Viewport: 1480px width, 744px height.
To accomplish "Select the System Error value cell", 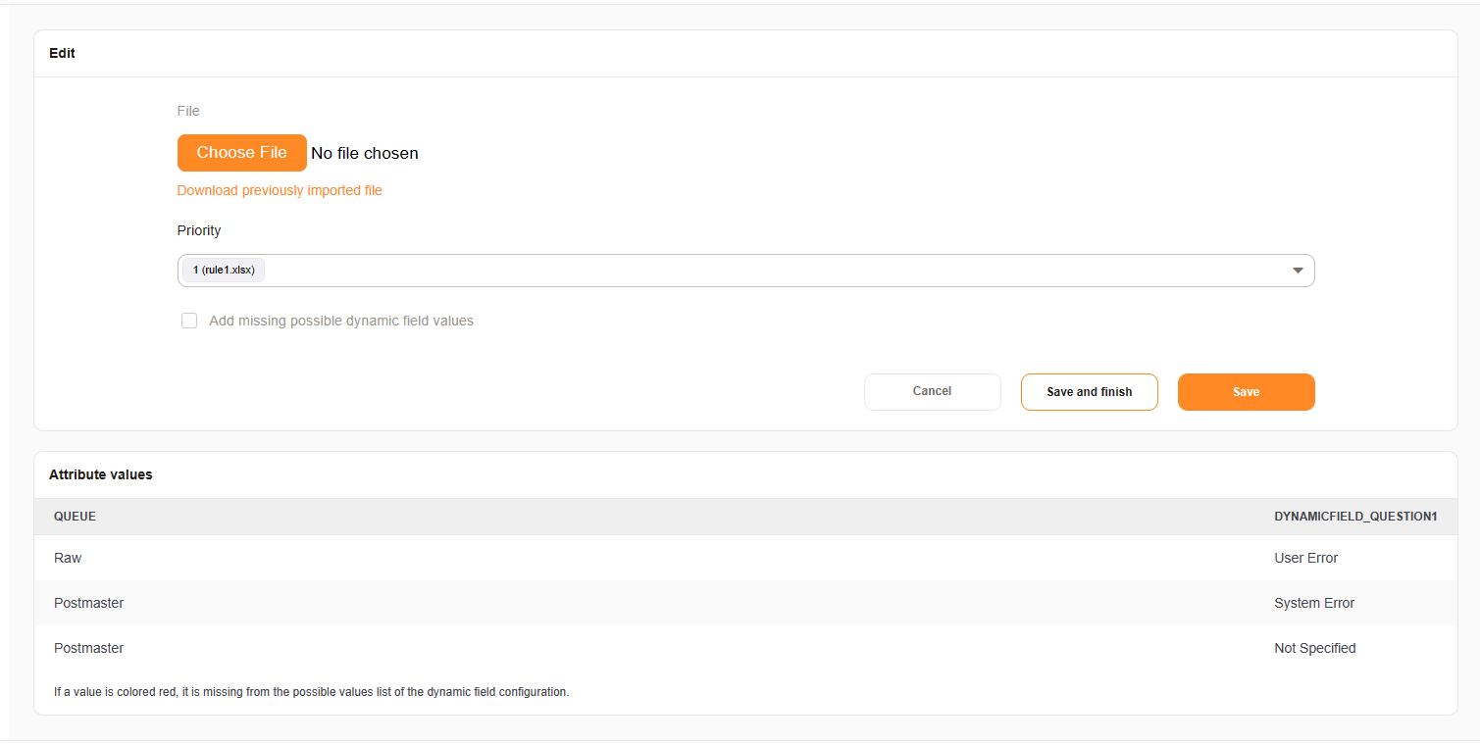I will [x=1313, y=603].
